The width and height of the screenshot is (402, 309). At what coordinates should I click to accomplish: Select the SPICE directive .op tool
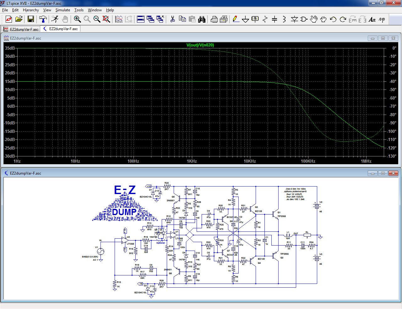382,19
